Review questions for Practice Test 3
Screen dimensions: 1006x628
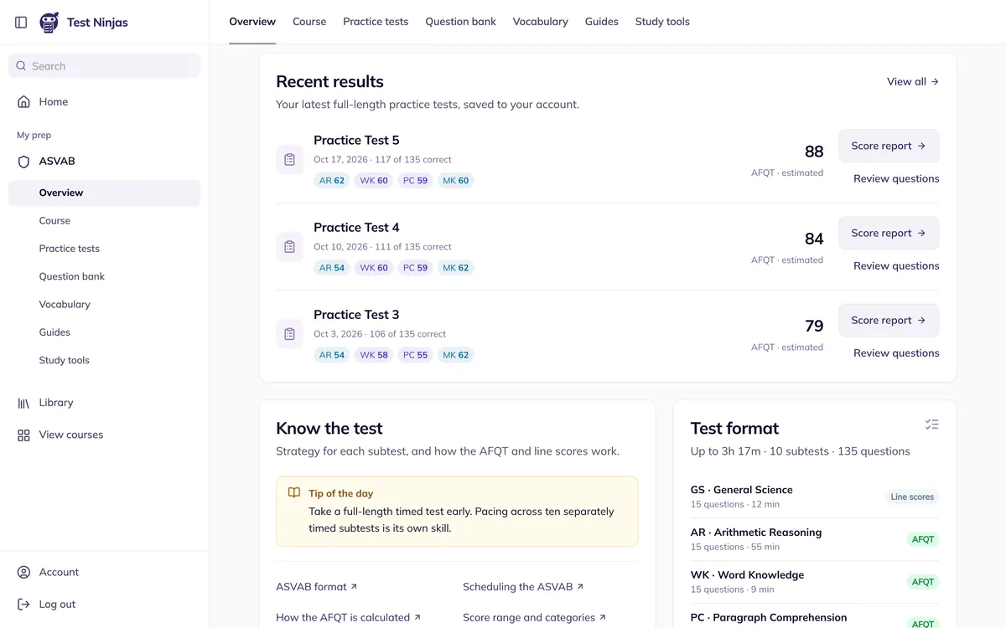point(896,353)
